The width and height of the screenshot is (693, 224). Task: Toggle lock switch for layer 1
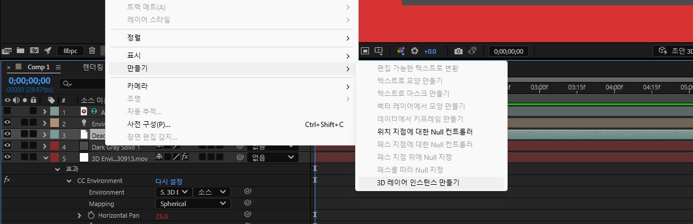(x=33, y=111)
